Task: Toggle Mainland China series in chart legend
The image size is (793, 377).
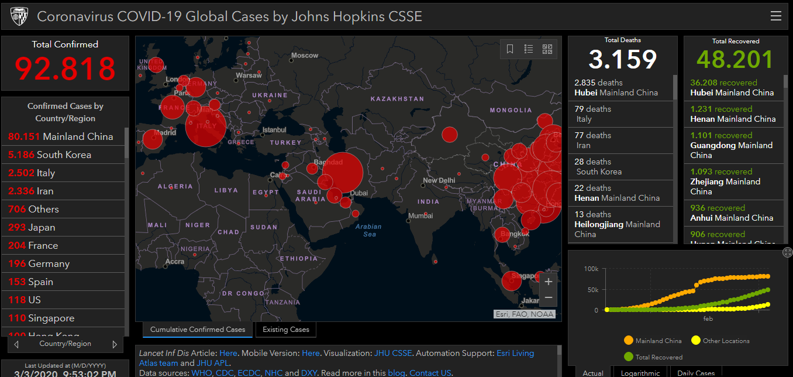Action: [x=653, y=341]
